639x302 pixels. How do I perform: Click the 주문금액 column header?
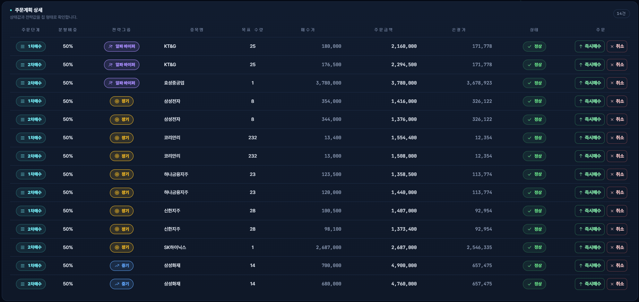pos(383,30)
